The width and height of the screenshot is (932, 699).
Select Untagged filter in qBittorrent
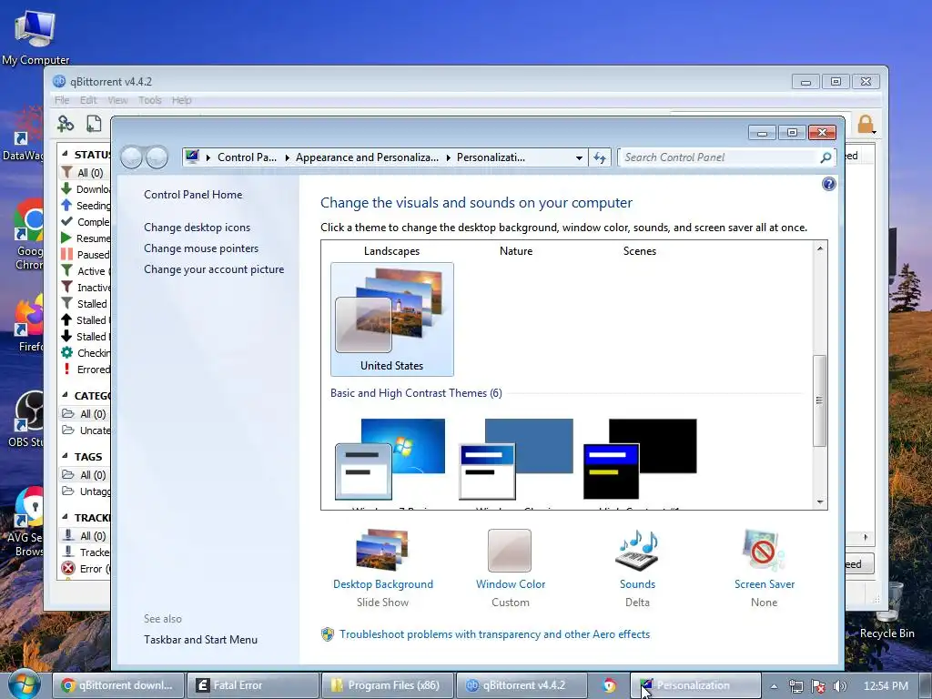click(85, 491)
